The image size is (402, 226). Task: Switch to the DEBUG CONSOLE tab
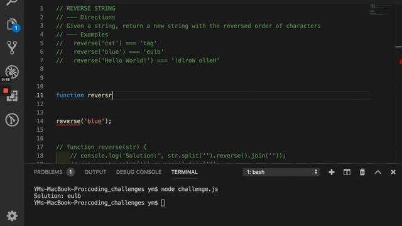(139, 172)
